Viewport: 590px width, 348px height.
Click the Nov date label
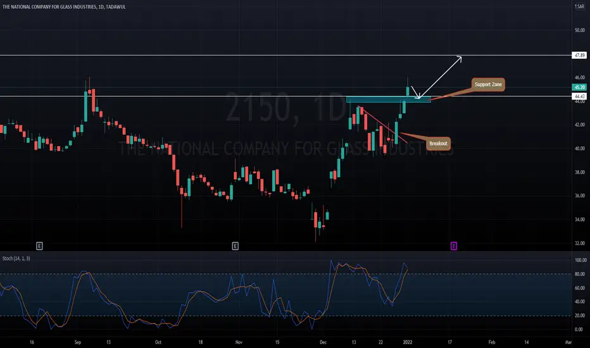coord(239,342)
